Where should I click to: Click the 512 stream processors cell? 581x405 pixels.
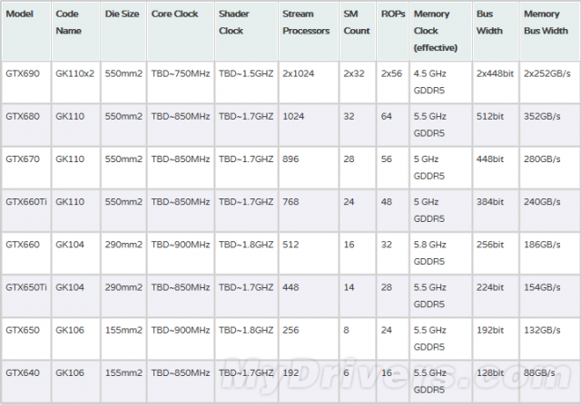click(309, 253)
